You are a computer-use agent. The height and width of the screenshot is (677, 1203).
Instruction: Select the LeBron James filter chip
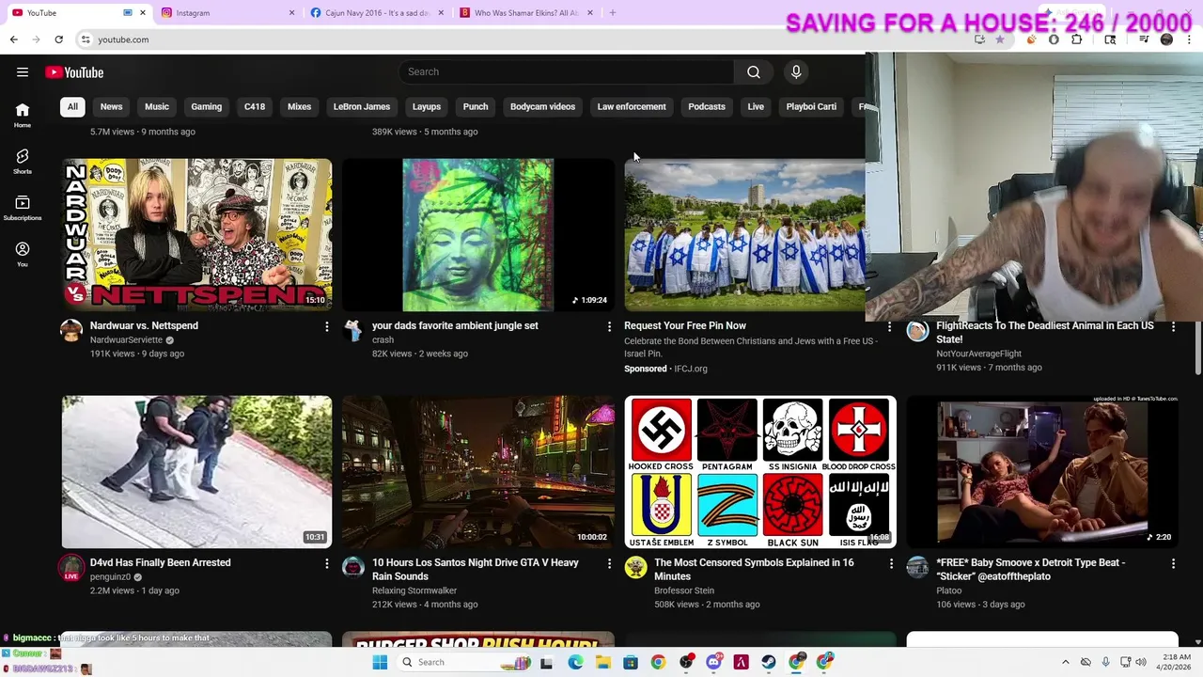(x=362, y=106)
